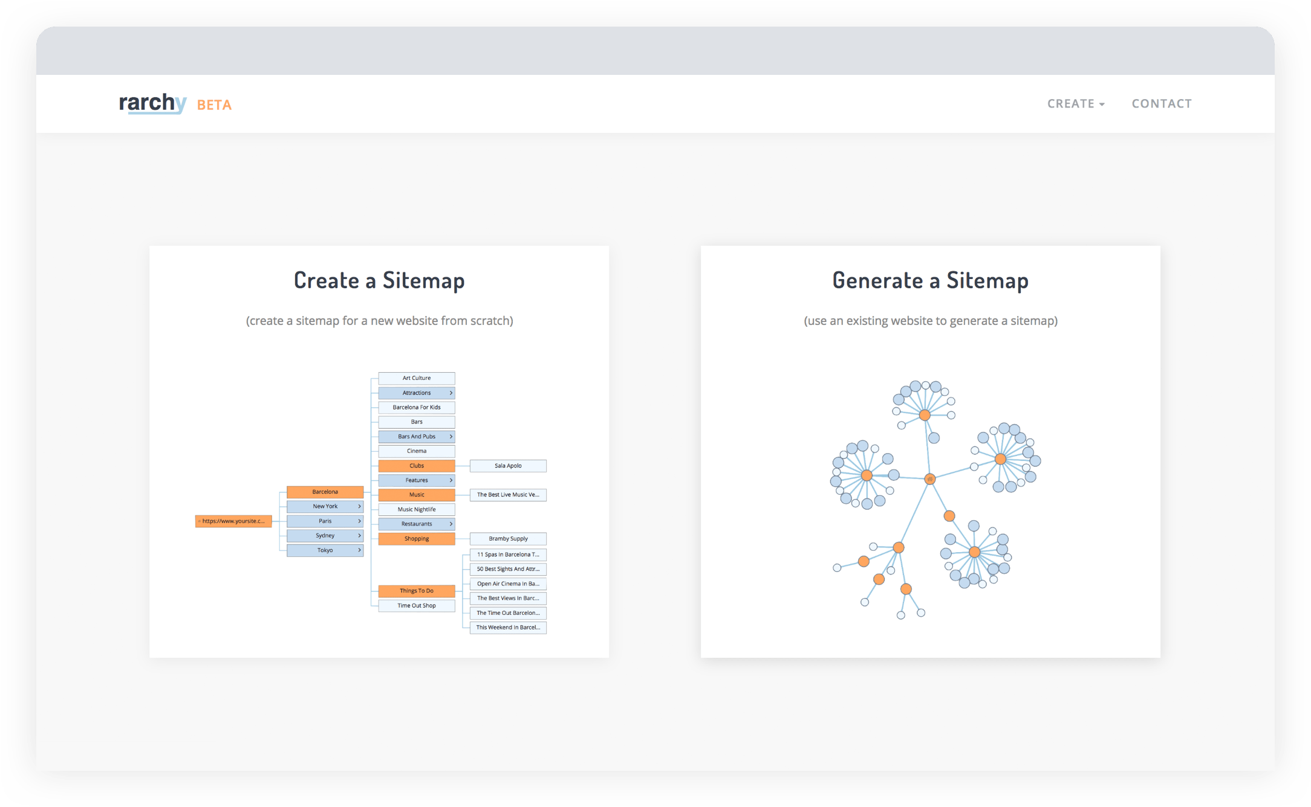This screenshot has width=1311, height=807.
Task: Select the Things To Do node
Action: point(417,591)
